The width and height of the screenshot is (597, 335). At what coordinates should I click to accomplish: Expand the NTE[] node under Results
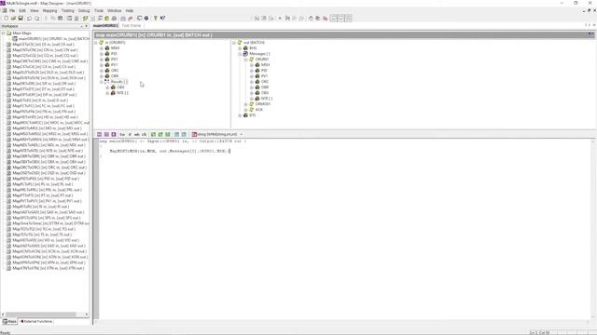pyautogui.click(x=107, y=93)
